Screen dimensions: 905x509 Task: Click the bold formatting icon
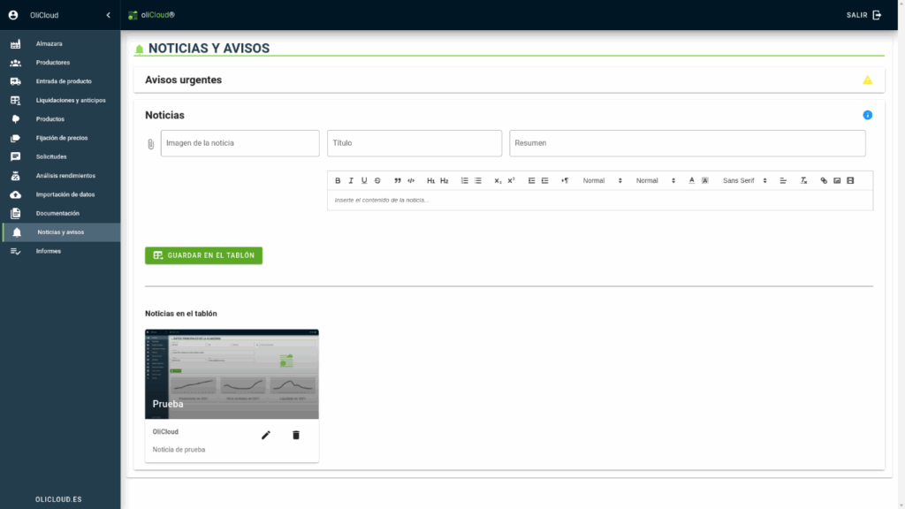(x=338, y=180)
